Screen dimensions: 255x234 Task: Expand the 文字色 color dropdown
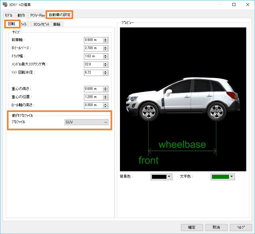click(x=232, y=177)
